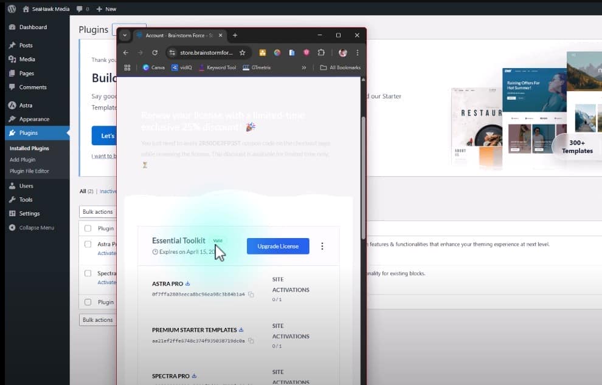Expand the hidden bookmarks overflow chevron

click(303, 67)
